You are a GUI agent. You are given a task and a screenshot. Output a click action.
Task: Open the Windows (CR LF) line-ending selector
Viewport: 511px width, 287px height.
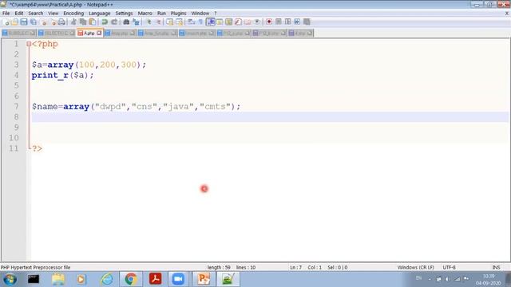[x=415, y=267]
